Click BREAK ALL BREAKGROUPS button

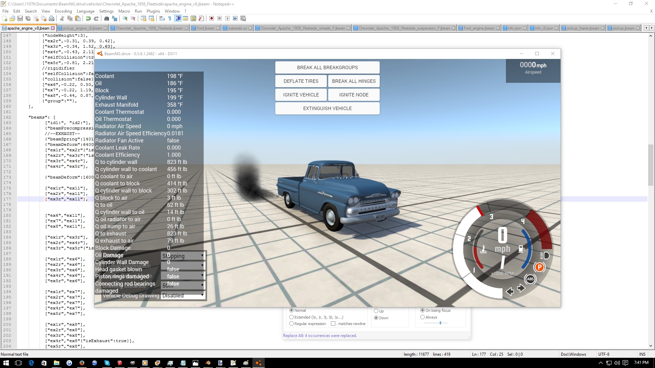[x=327, y=67]
